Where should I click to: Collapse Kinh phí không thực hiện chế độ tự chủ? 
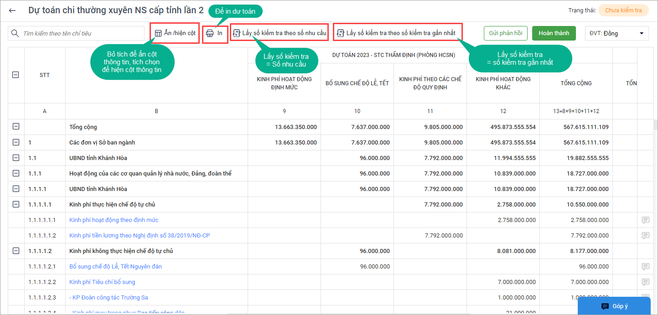click(16, 251)
